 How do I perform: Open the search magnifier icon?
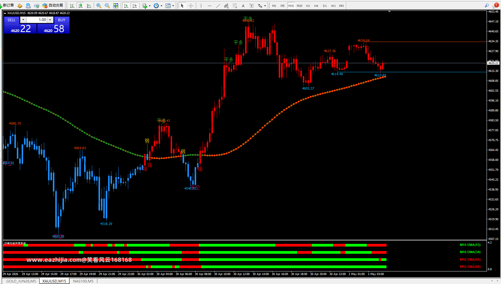[487, 5]
